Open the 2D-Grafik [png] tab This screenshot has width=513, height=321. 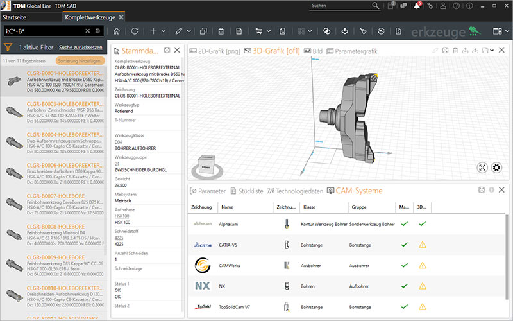point(215,51)
